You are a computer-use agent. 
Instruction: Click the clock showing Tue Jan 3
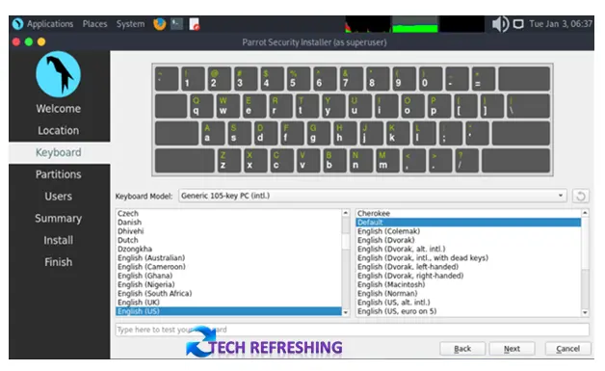[561, 24]
